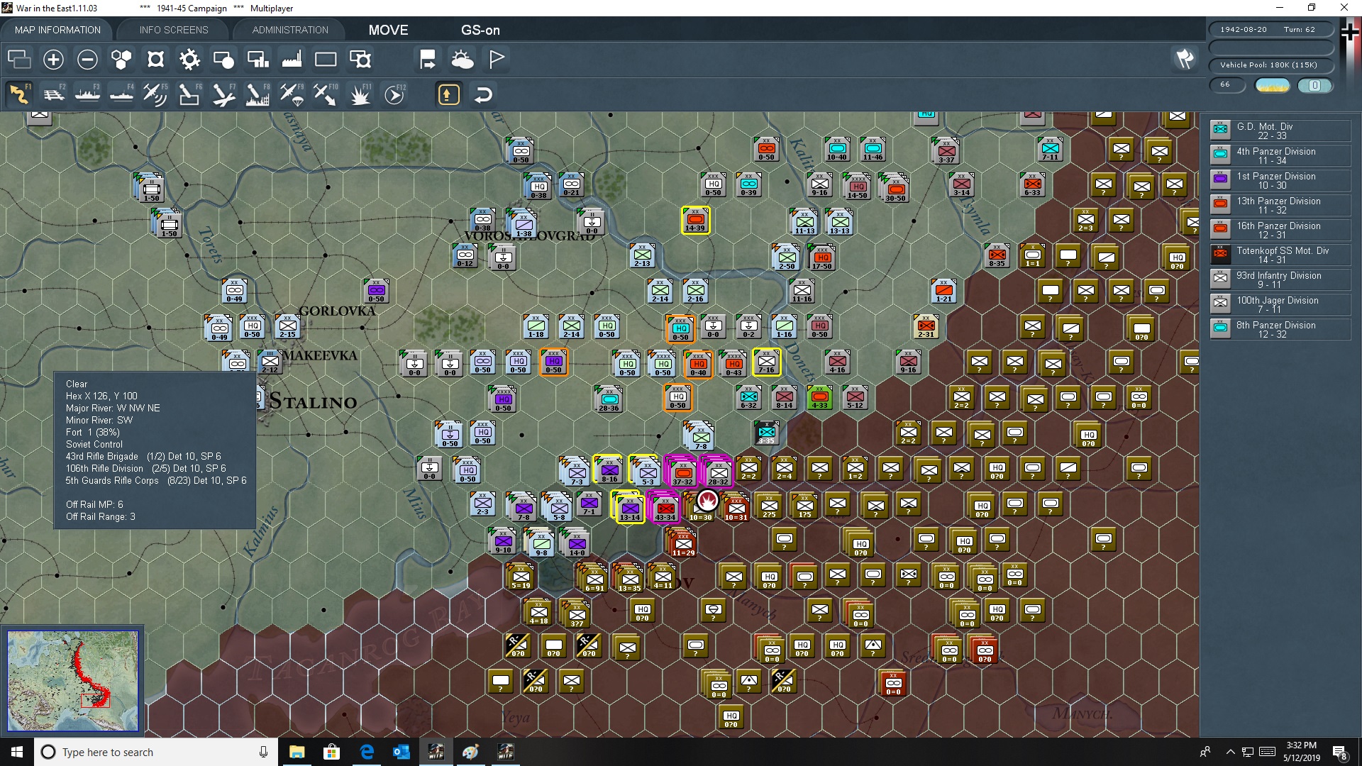Toggle the rectangle-with-gear overlay icon
This screenshot has width=1362, height=766.
[360, 60]
